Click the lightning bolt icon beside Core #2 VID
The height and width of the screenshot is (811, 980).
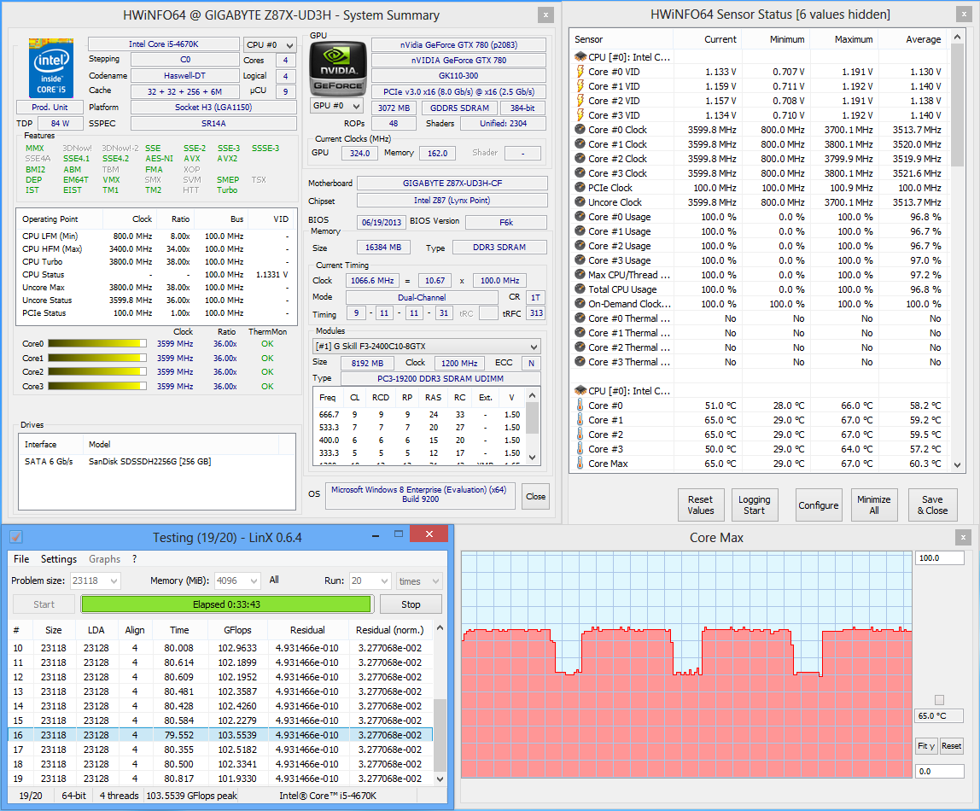[x=580, y=100]
